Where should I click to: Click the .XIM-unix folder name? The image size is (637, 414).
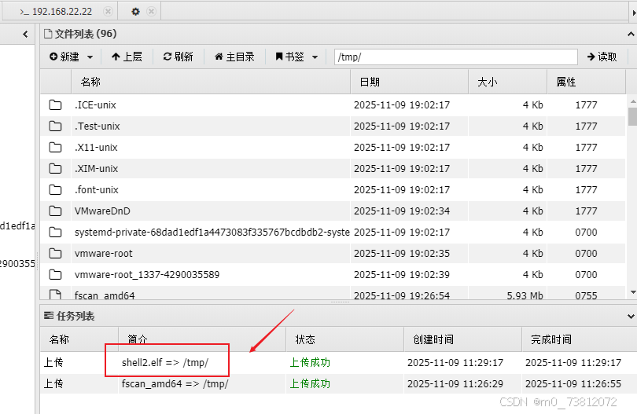pos(96,168)
